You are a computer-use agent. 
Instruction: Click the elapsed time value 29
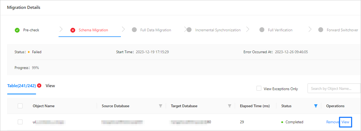242,122
